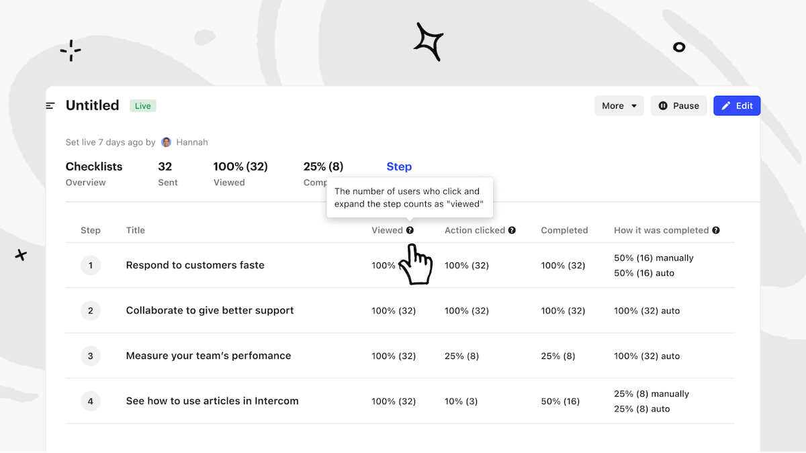Viewport: 806px width, 453px height.
Task: Pause the live checklist
Action: click(x=678, y=106)
